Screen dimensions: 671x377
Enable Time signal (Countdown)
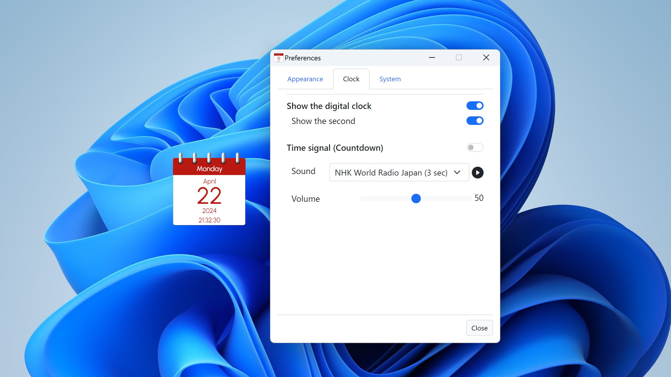(x=475, y=148)
